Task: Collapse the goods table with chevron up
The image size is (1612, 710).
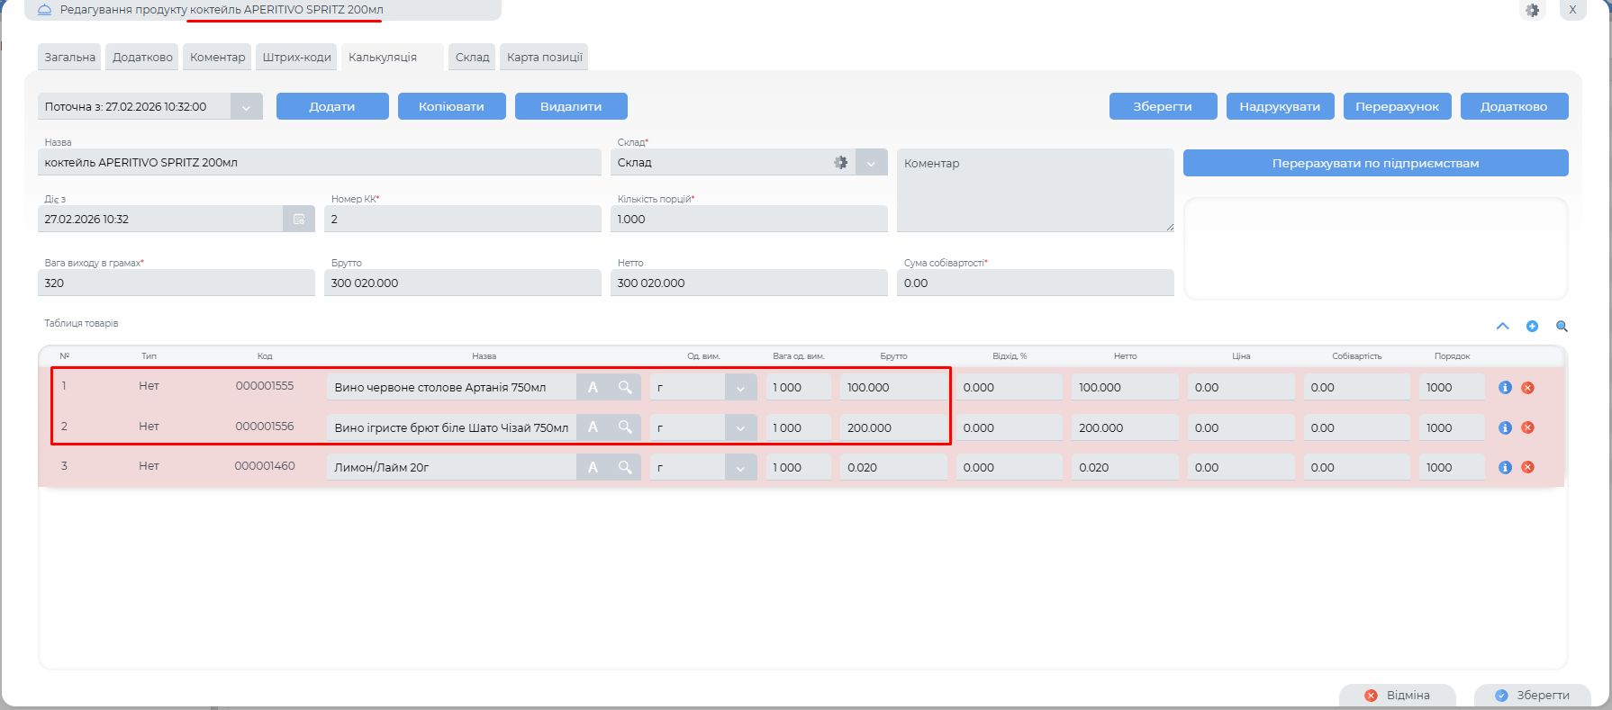Action: tap(1502, 327)
